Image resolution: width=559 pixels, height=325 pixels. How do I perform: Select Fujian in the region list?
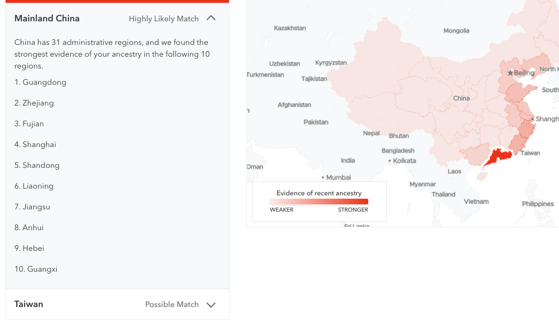[29, 123]
